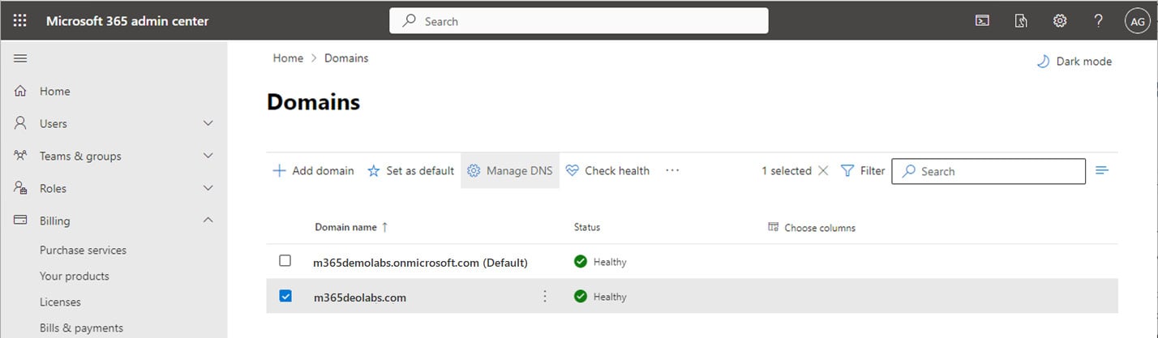This screenshot has width=1158, height=338.
Task: Click Manage DNS button label
Action: [x=520, y=171]
